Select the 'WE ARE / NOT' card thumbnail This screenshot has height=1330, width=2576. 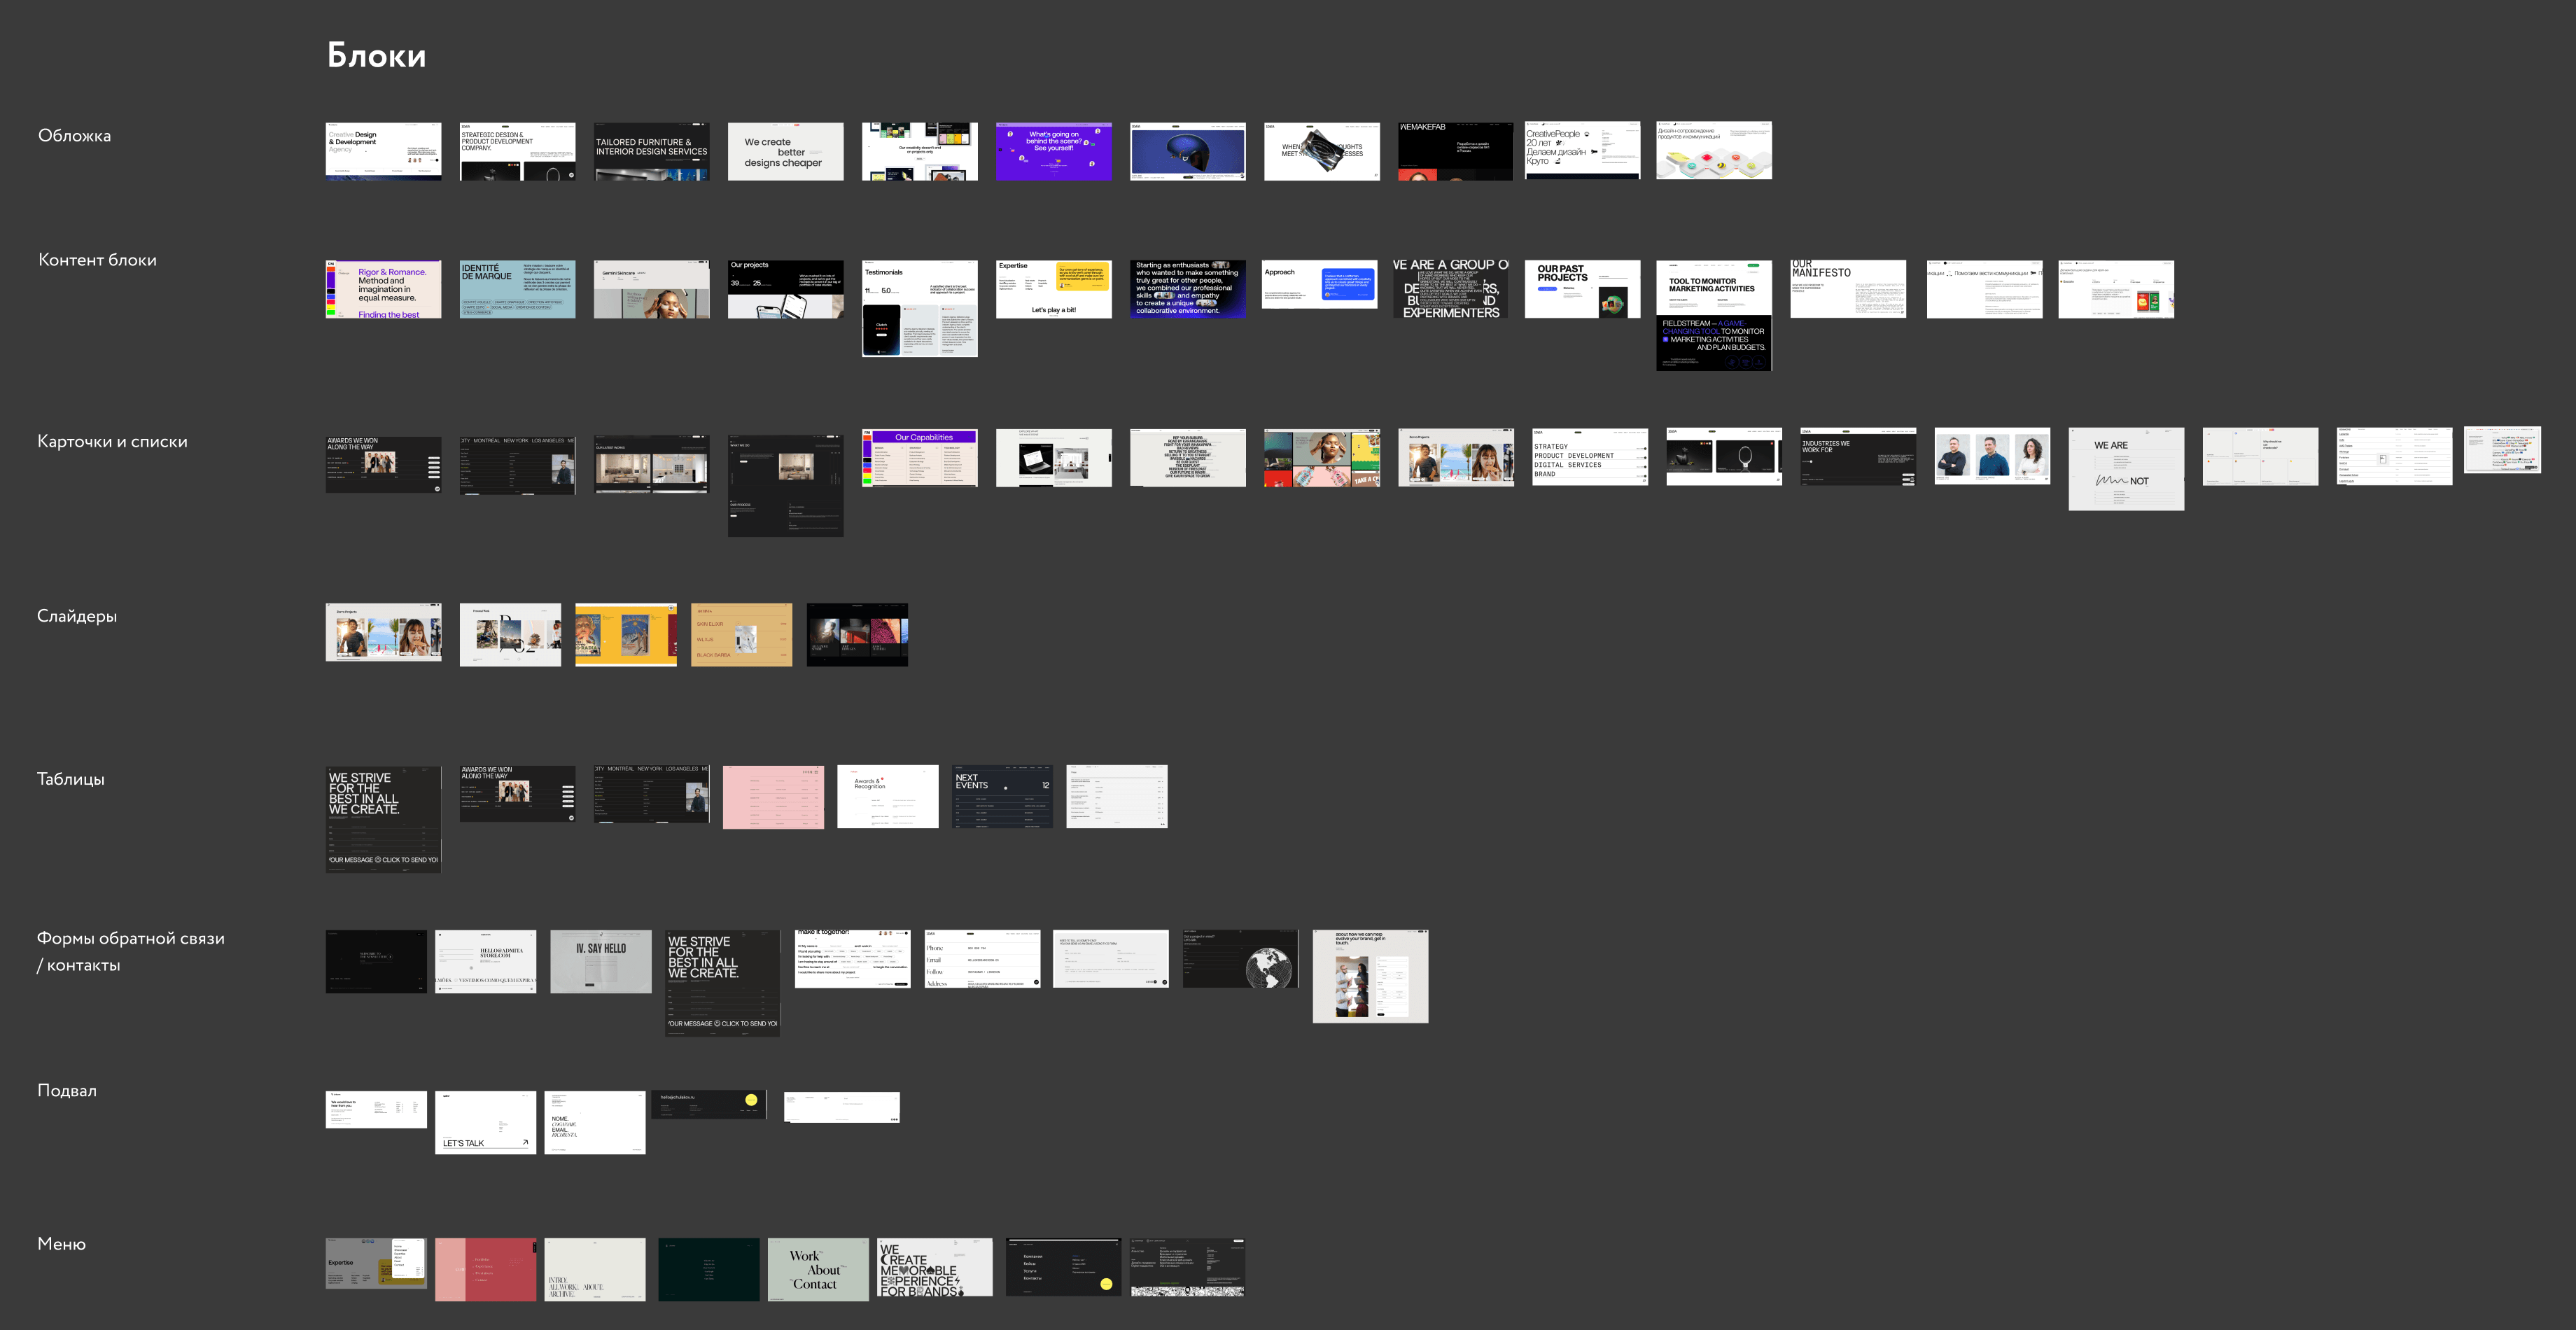point(2125,469)
